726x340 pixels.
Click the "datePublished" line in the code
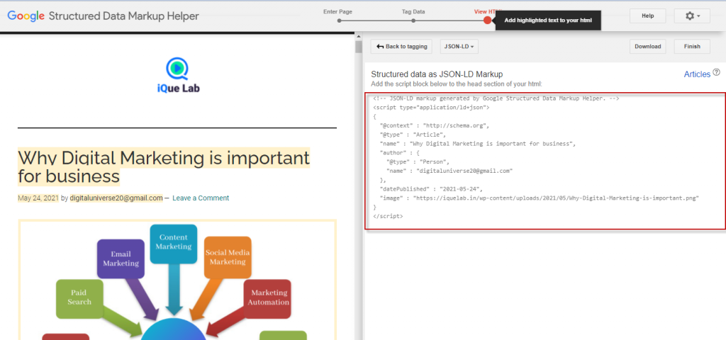click(431, 189)
